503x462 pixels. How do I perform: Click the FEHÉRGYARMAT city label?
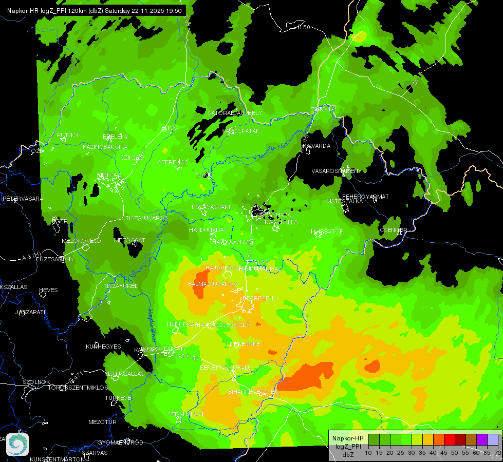tap(365, 197)
